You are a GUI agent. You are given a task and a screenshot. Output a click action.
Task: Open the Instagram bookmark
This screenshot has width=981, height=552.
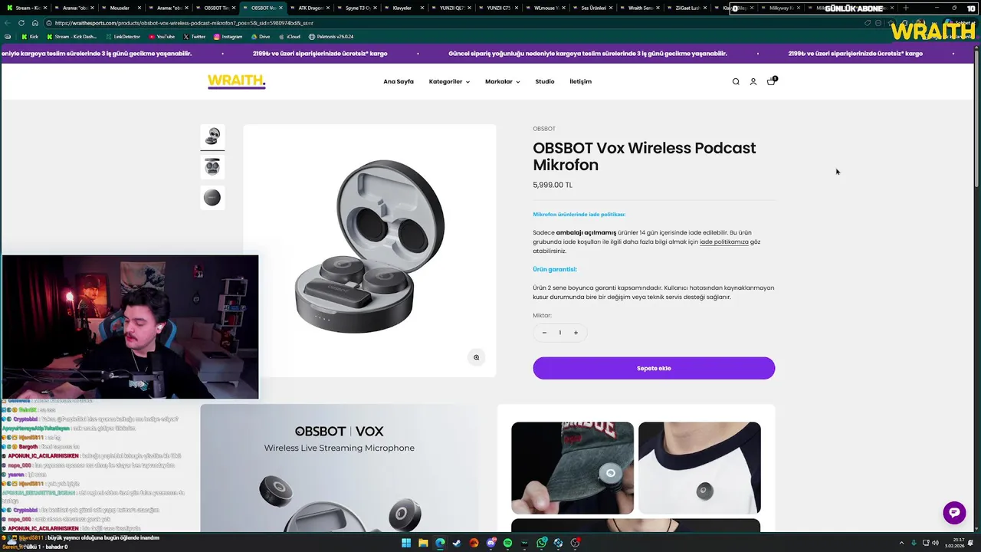click(228, 37)
